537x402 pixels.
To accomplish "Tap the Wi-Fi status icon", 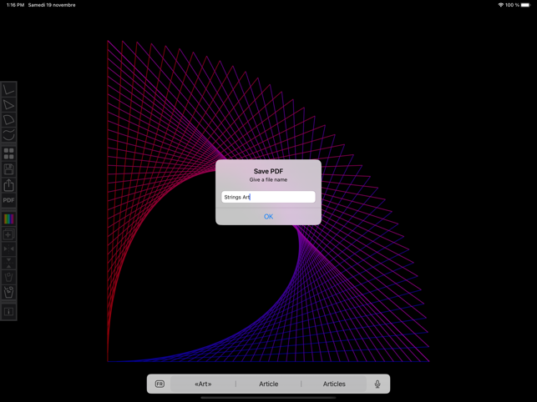I will pos(501,5).
